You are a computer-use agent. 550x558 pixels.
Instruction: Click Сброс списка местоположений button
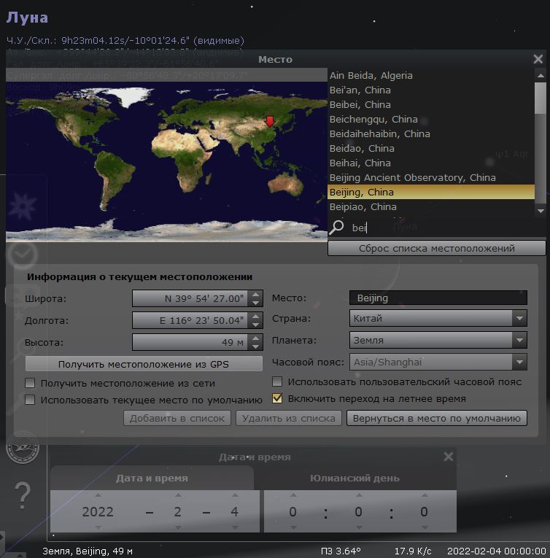(x=436, y=248)
